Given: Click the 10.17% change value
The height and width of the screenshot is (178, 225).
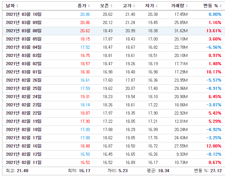Looking at the screenshot, I should (x=214, y=72).
